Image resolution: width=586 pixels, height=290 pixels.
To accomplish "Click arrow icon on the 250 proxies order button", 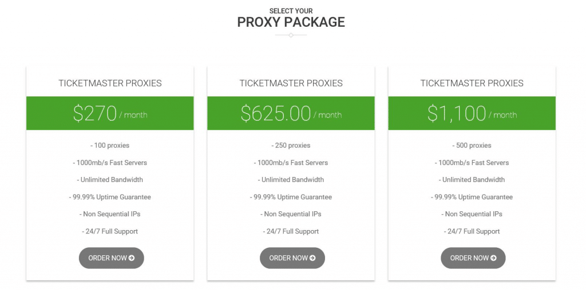I will point(312,258).
